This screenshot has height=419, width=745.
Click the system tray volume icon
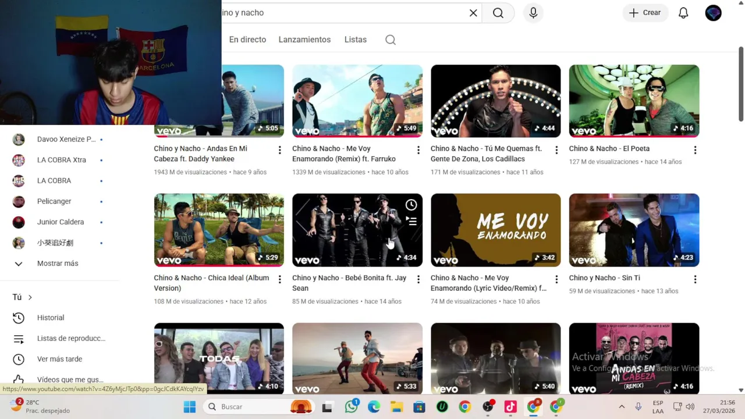[690, 407]
